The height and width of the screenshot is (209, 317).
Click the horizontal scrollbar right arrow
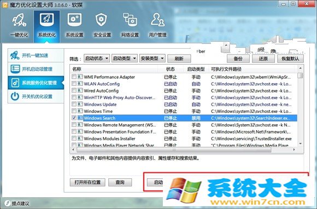294,150
